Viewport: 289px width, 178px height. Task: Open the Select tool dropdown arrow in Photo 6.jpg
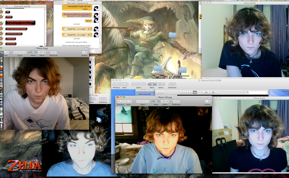(x=44, y=52)
